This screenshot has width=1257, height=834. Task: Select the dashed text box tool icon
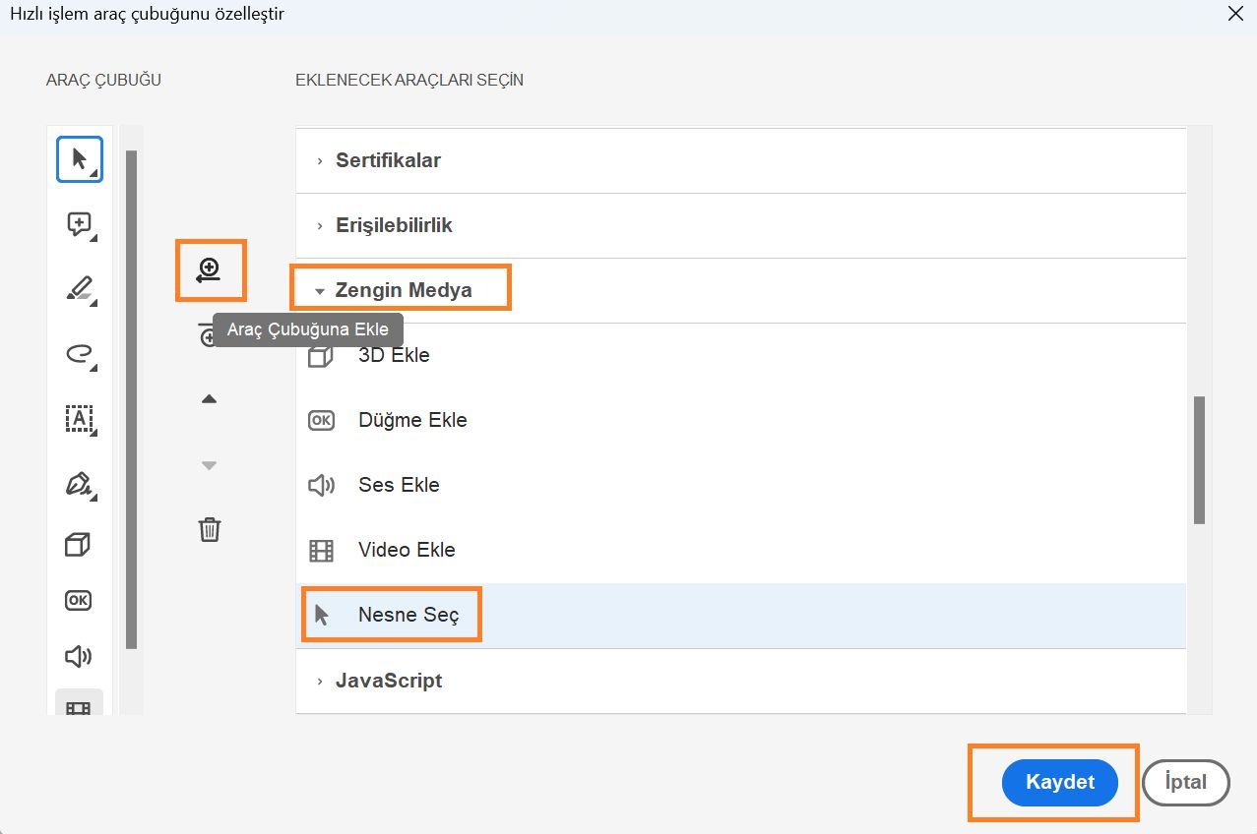point(79,419)
